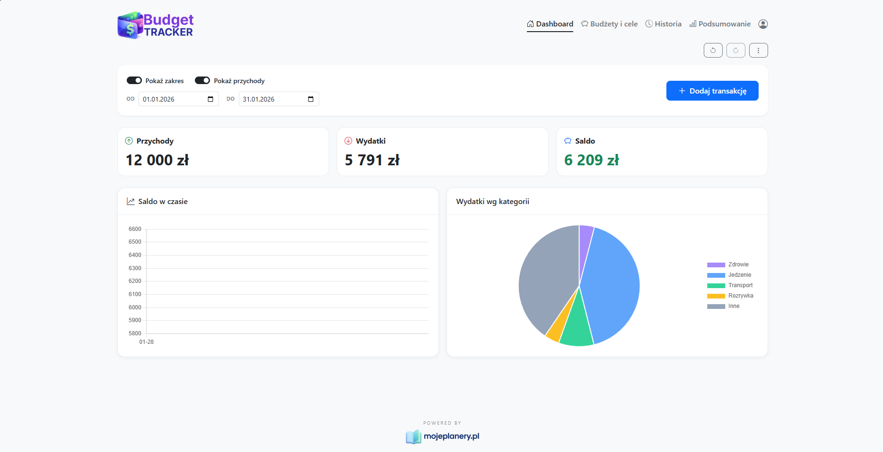Image resolution: width=883 pixels, height=452 pixels.
Task: Toggle the Pokaż zakres switch
Action: point(134,80)
